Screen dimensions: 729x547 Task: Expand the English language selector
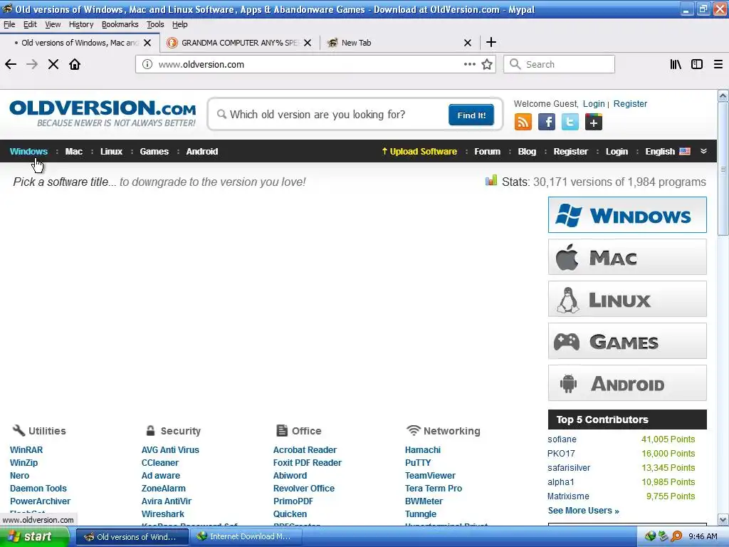point(668,151)
